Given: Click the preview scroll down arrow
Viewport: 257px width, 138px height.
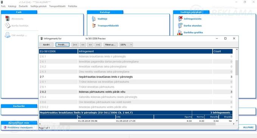Looking at the screenshot, I should [x=237, y=121].
